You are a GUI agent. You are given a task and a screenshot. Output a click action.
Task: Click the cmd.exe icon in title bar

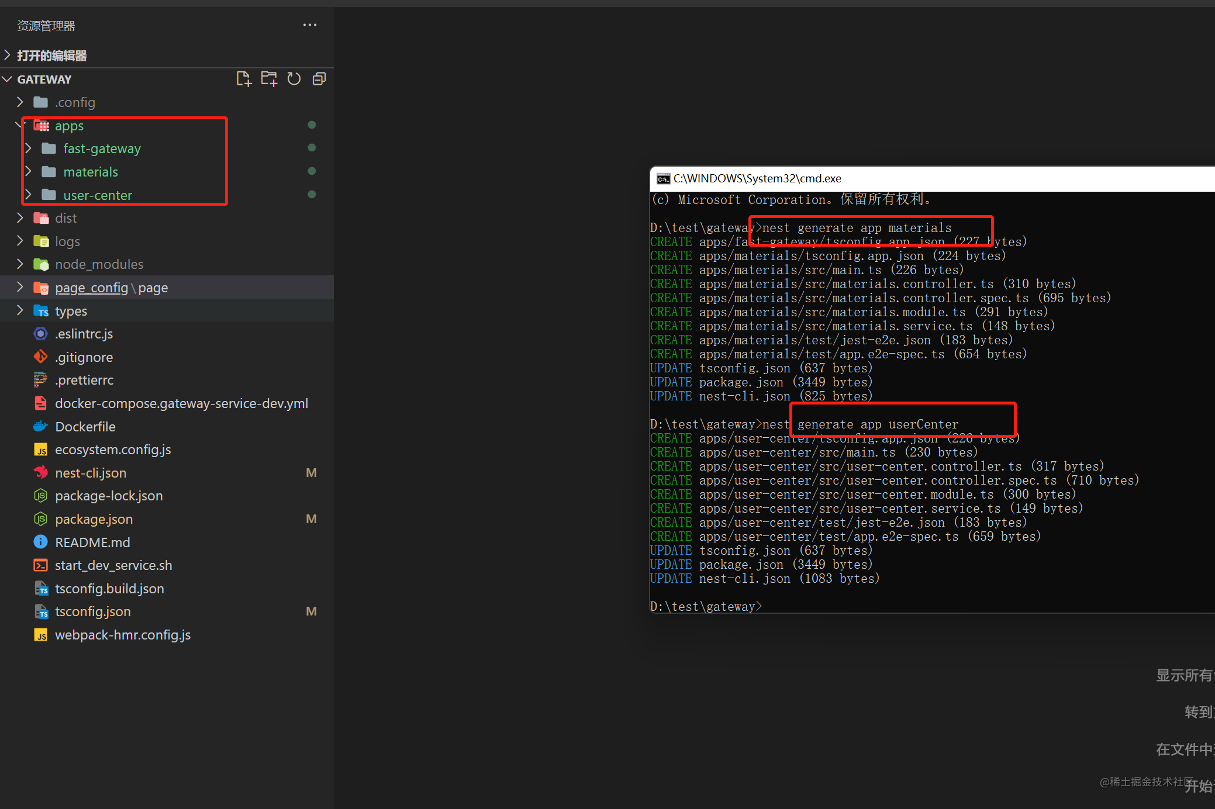(x=663, y=179)
